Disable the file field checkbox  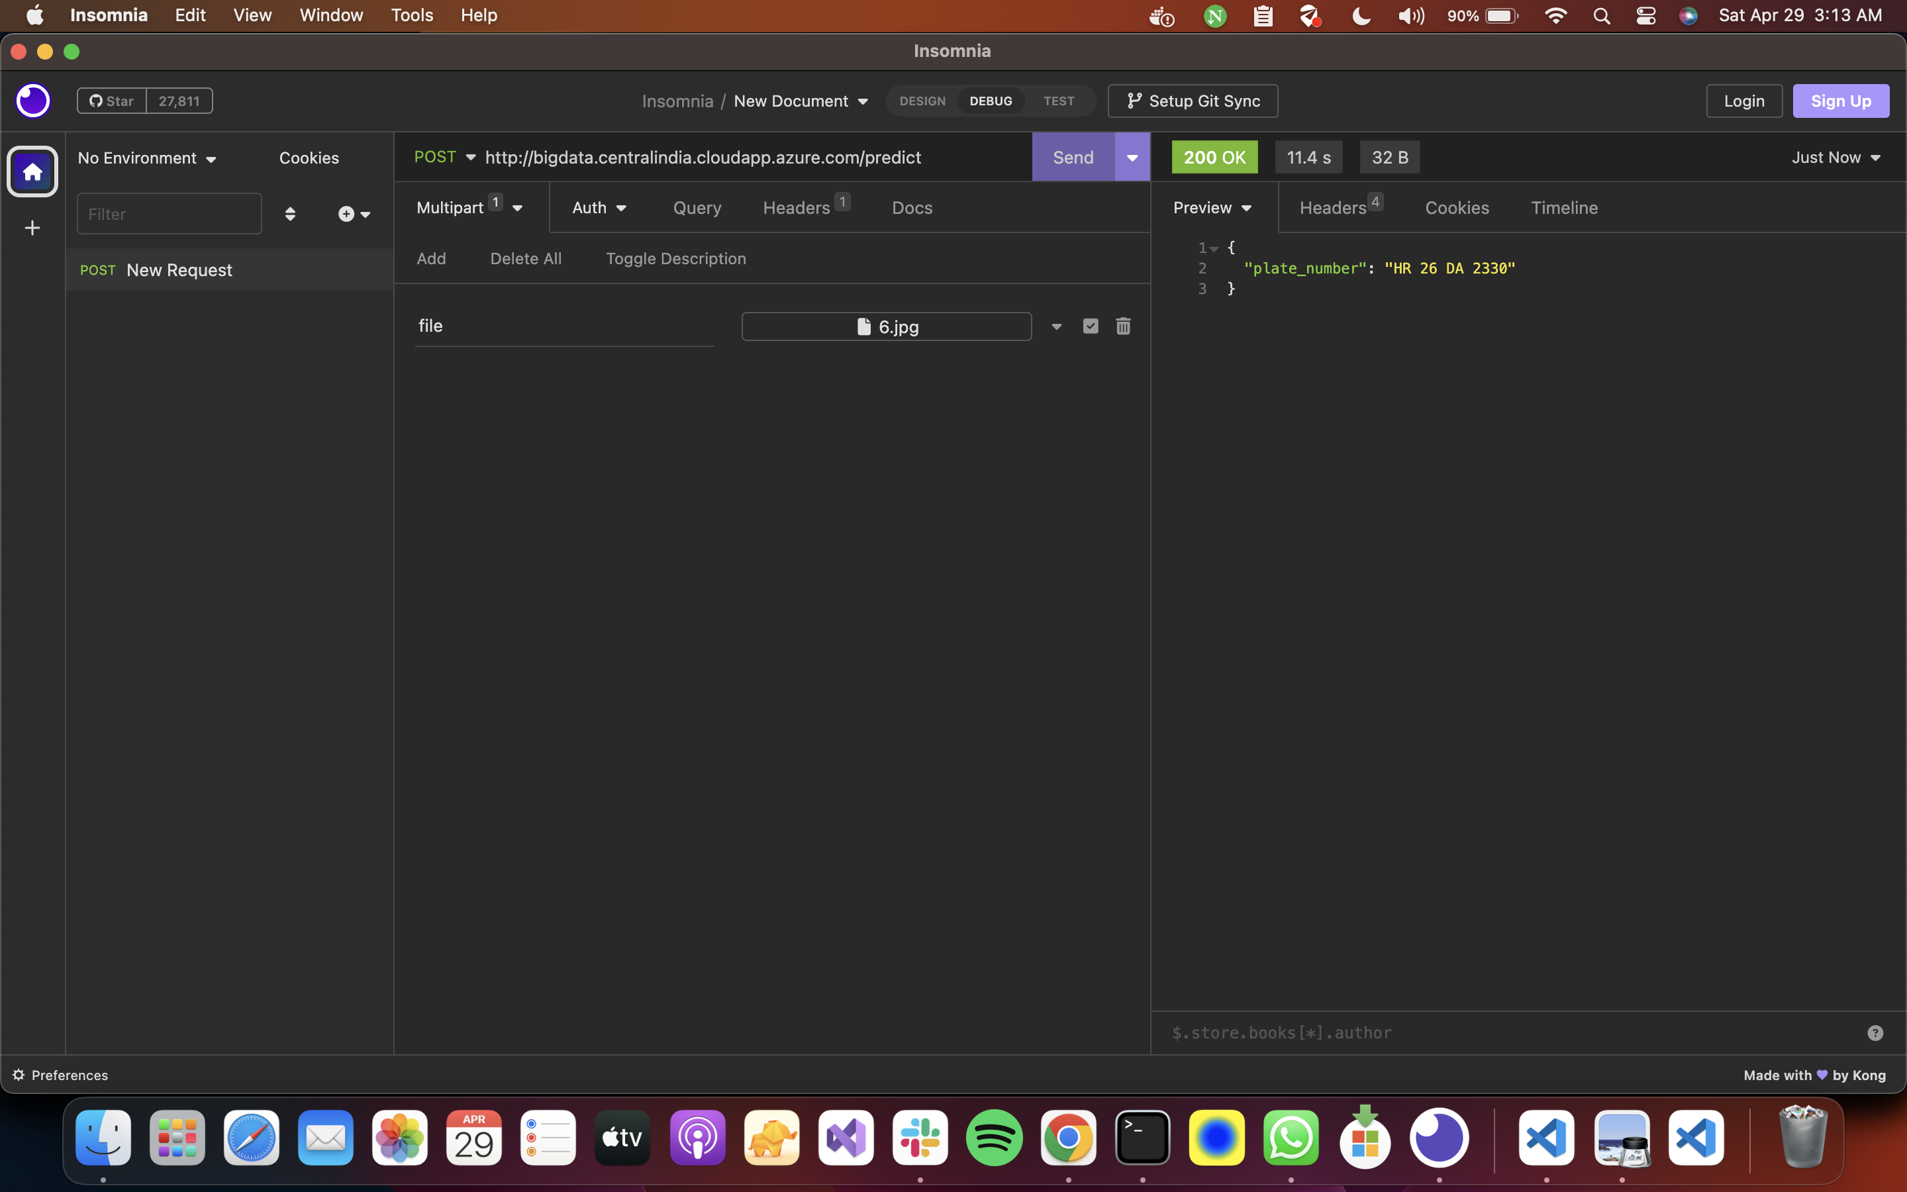click(1091, 326)
